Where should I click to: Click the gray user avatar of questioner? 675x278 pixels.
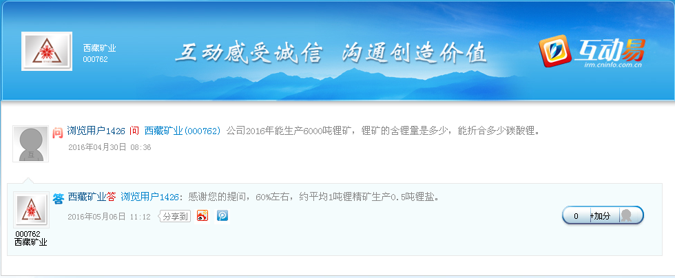[30, 145]
